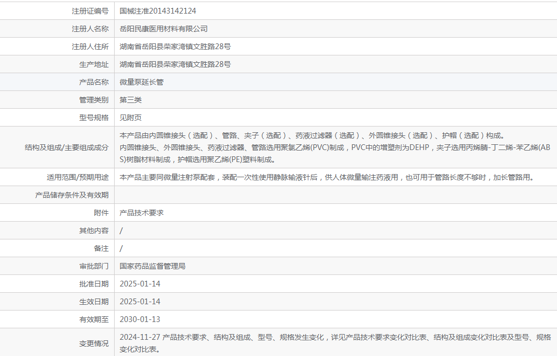Click the expiry date 2030-01-13
557x356 pixels.
(x=140, y=319)
